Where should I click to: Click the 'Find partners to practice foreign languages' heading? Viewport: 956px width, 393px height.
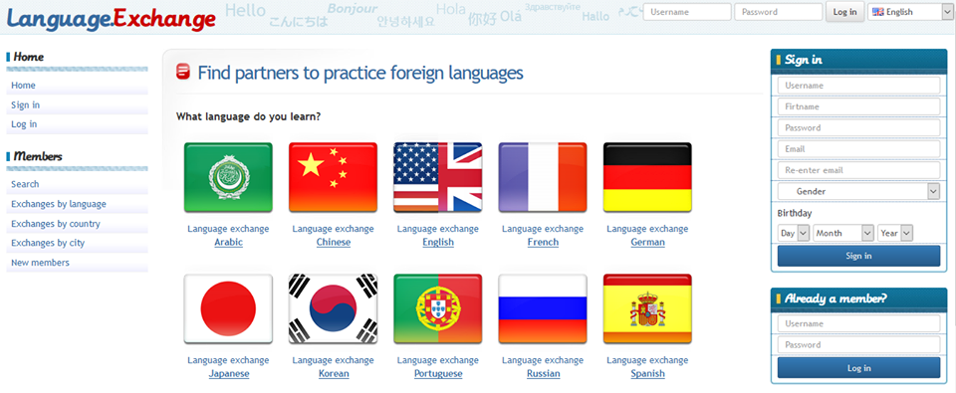[360, 73]
